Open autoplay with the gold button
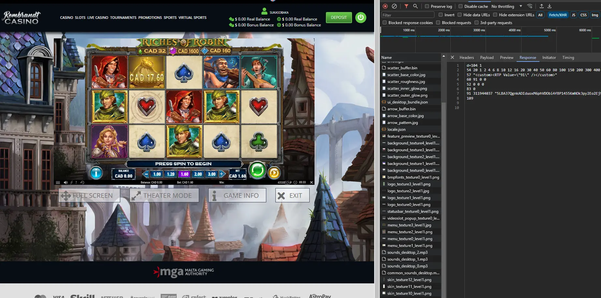This screenshot has height=298, width=601. pos(274,173)
